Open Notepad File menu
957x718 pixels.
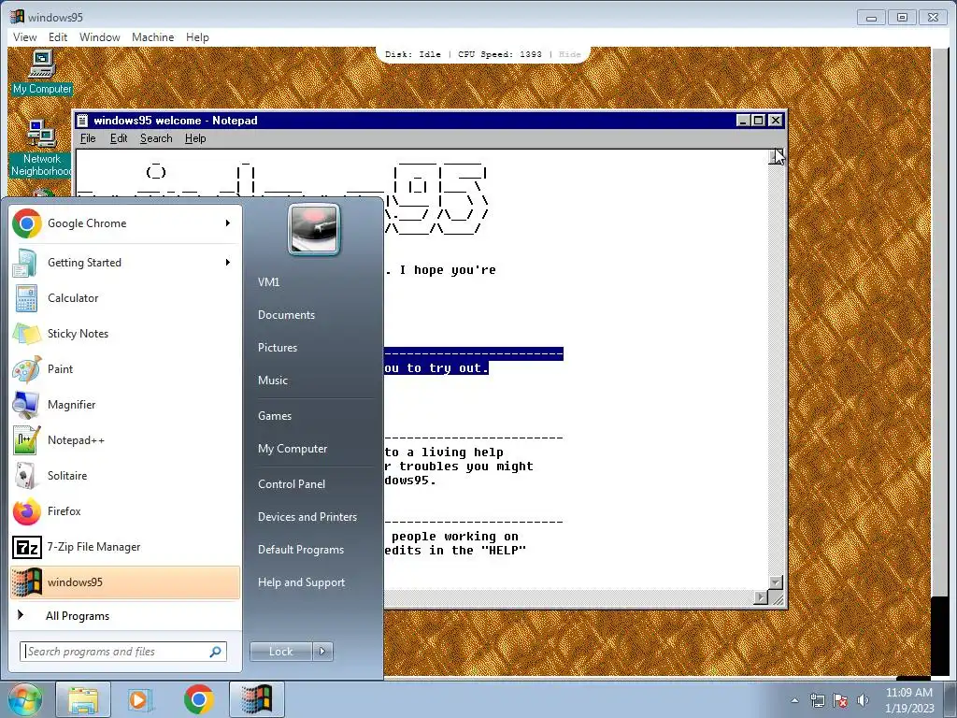click(88, 138)
